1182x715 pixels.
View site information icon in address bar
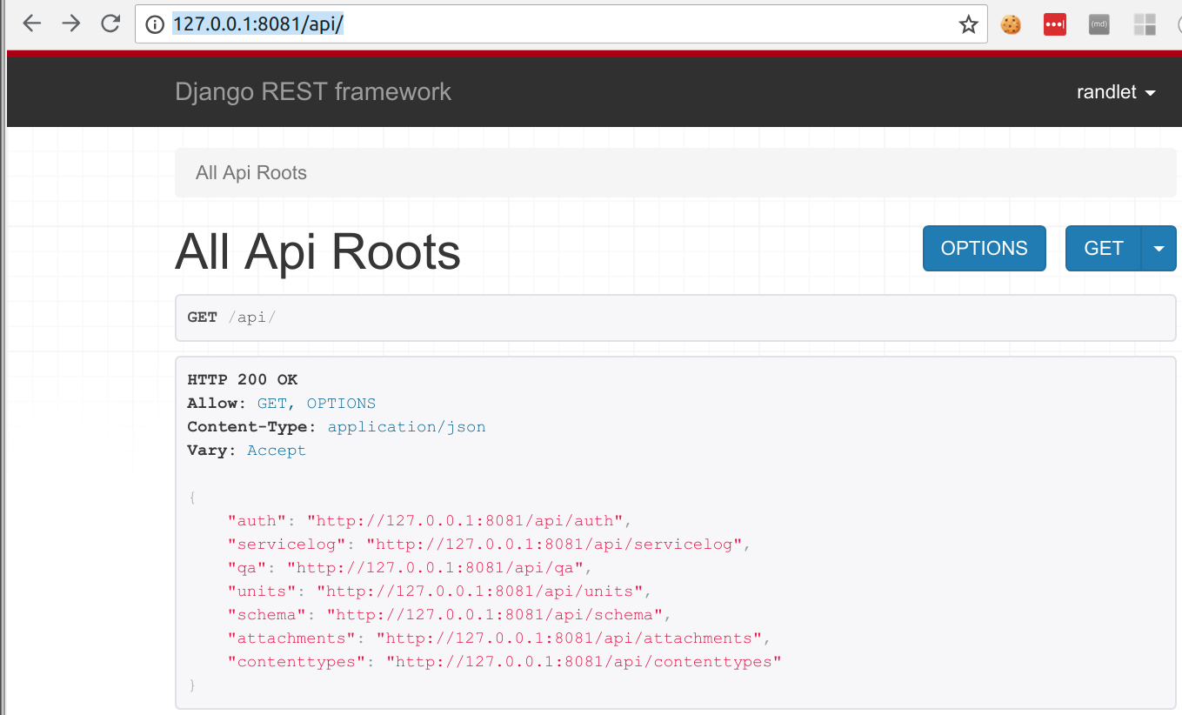pyautogui.click(x=155, y=25)
